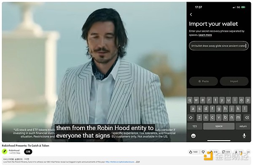Tap the e key
Image resolution: width=253 pixels, height=165 pixels.
point(203,100)
